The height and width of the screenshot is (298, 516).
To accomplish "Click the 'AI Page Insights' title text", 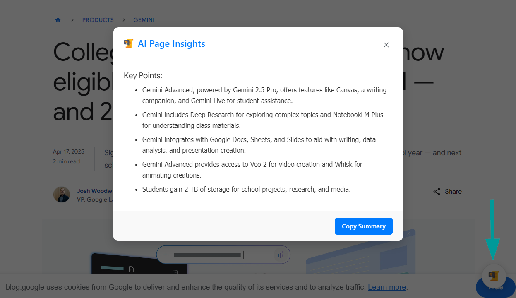I will [x=171, y=44].
